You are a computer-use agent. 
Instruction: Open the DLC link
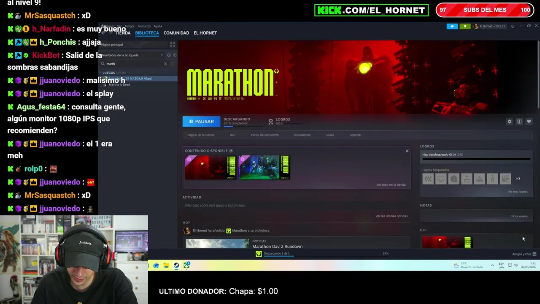point(232,135)
